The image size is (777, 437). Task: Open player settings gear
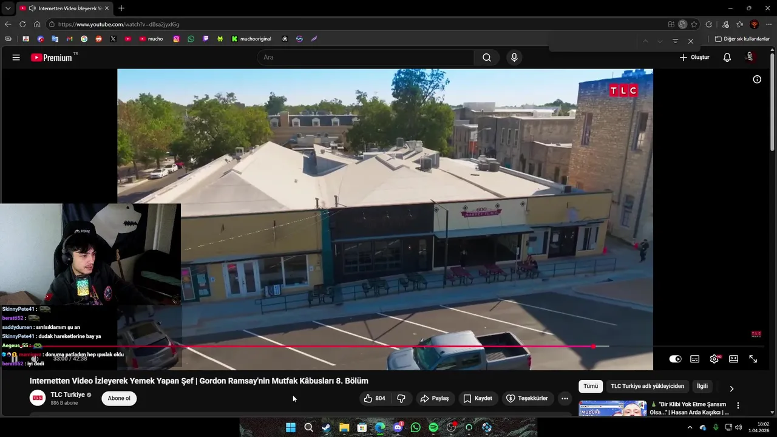click(714, 359)
